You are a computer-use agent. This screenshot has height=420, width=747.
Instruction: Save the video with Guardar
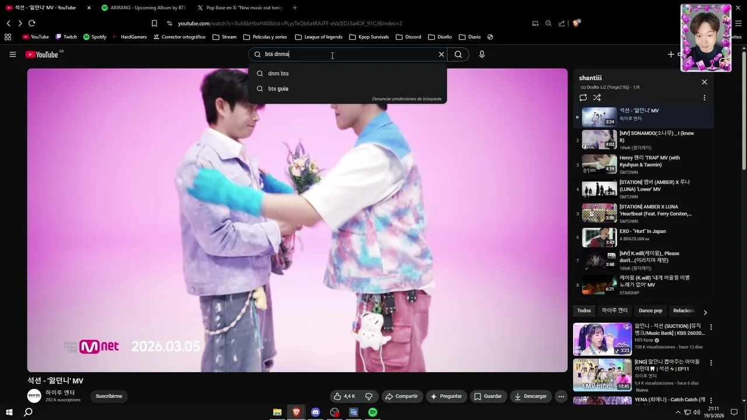488,396
